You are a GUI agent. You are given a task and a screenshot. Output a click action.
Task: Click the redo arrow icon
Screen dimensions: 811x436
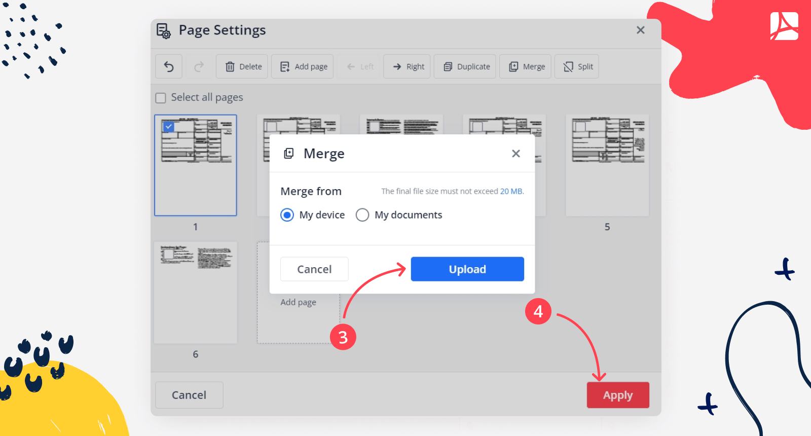pos(199,66)
